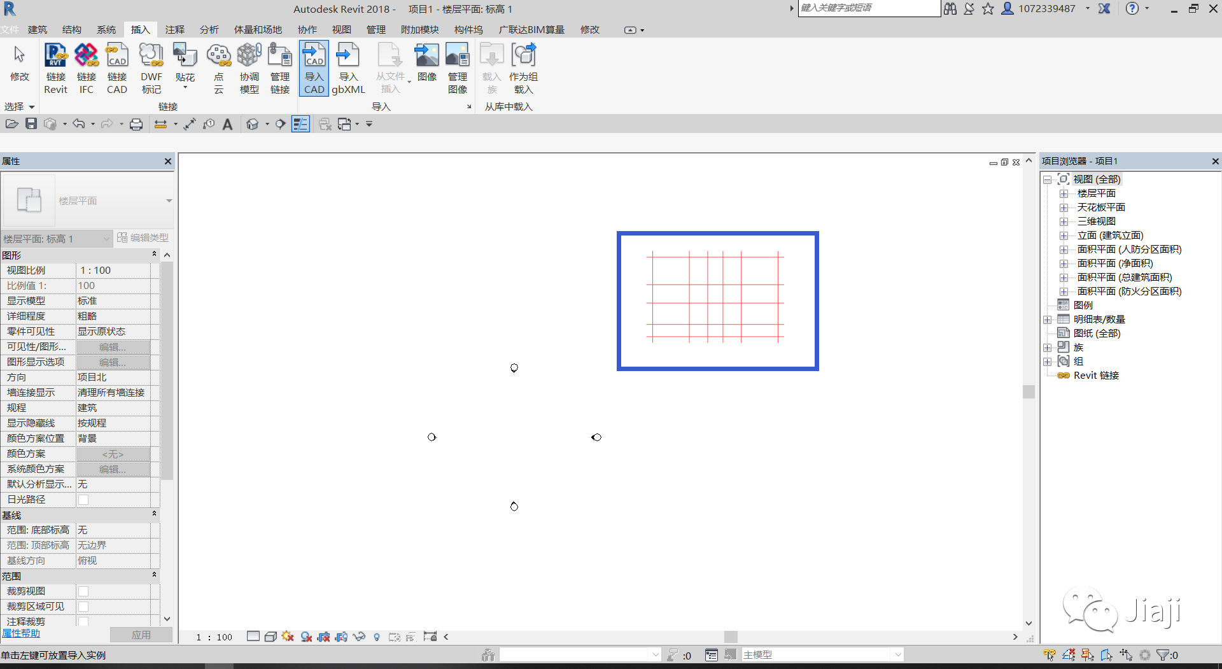1222x669 pixels.
Task: Open the 协调模型 tool
Action: (249, 69)
